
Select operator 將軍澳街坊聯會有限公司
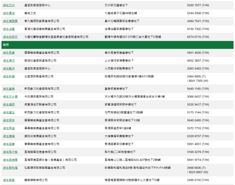tap(40, 104)
